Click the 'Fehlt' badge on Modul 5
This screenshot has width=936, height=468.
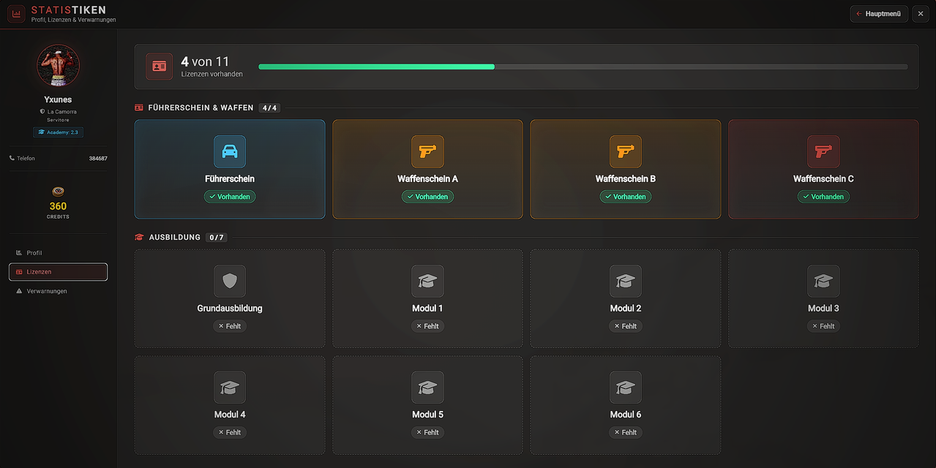[x=427, y=432]
